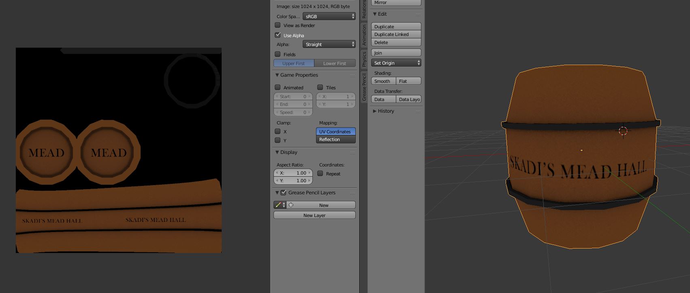
Task: Click the Tiles Y field
Action: [335, 104]
